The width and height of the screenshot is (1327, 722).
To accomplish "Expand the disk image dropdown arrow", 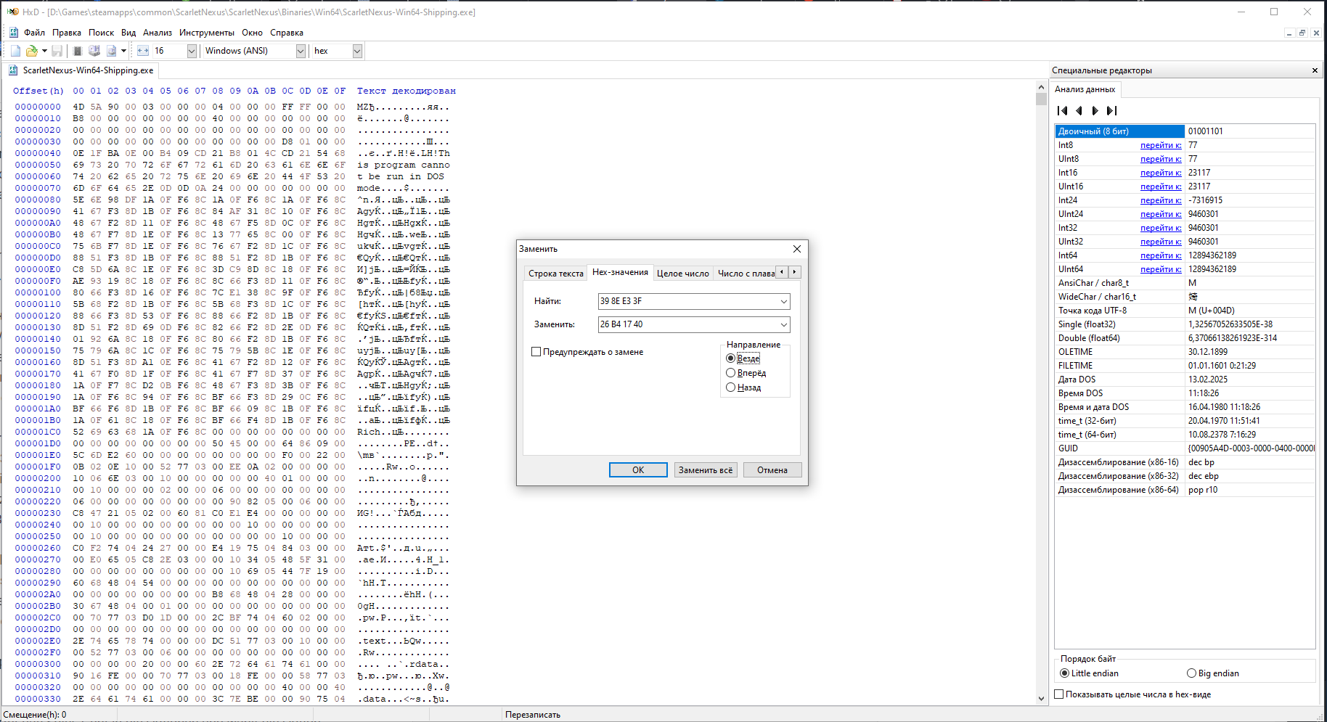I will 123,51.
